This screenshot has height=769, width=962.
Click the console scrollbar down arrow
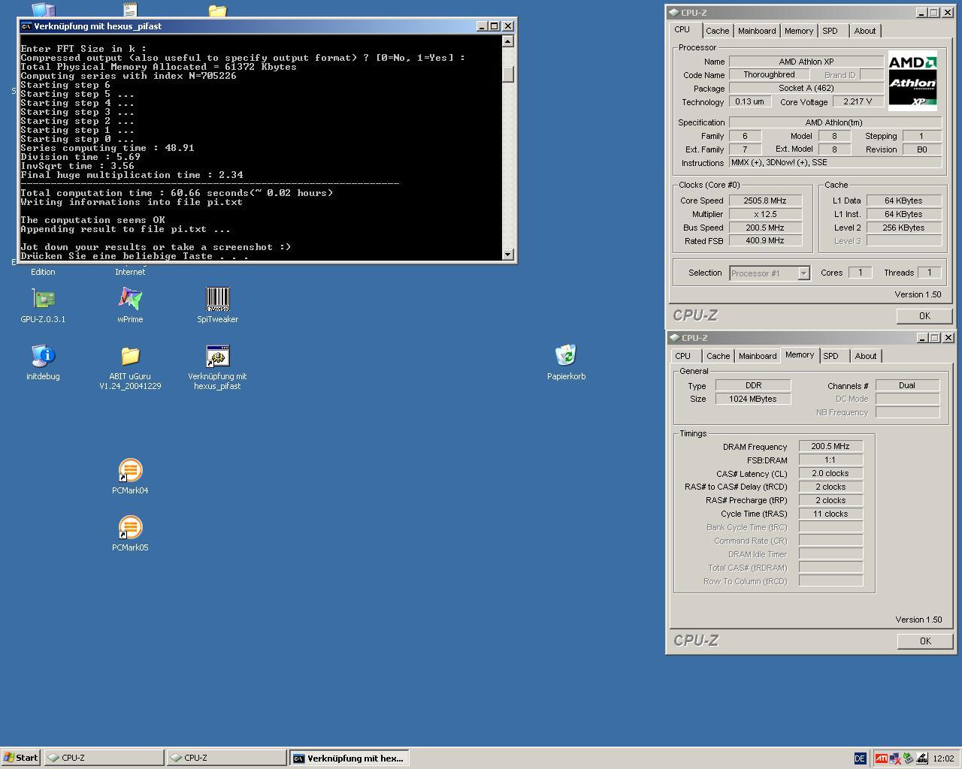click(x=508, y=255)
